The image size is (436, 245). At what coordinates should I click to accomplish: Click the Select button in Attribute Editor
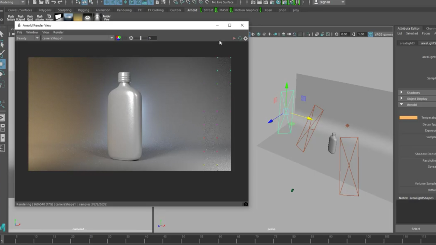click(415, 229)
